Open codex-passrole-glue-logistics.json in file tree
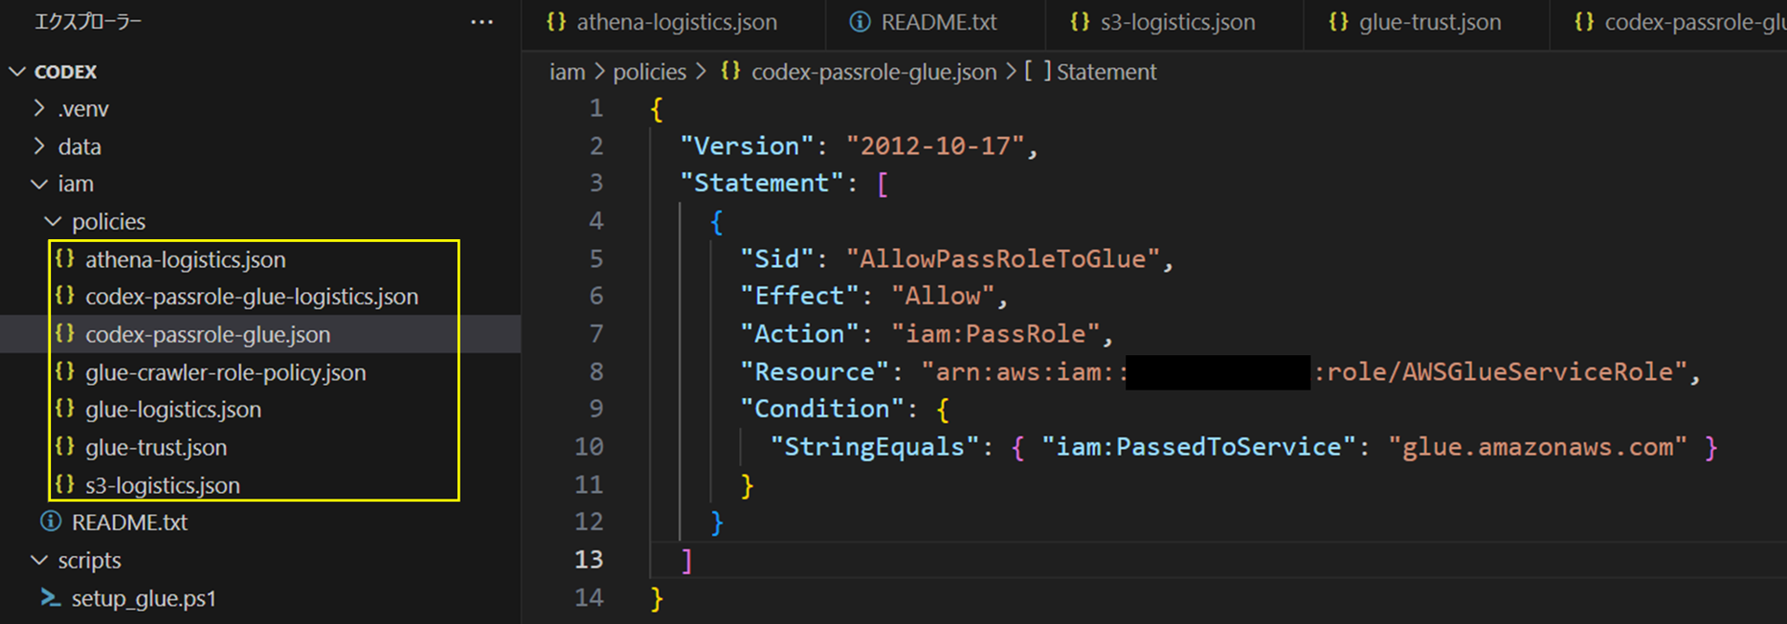The image size is (1787, 624). click(x=251, y=297)
